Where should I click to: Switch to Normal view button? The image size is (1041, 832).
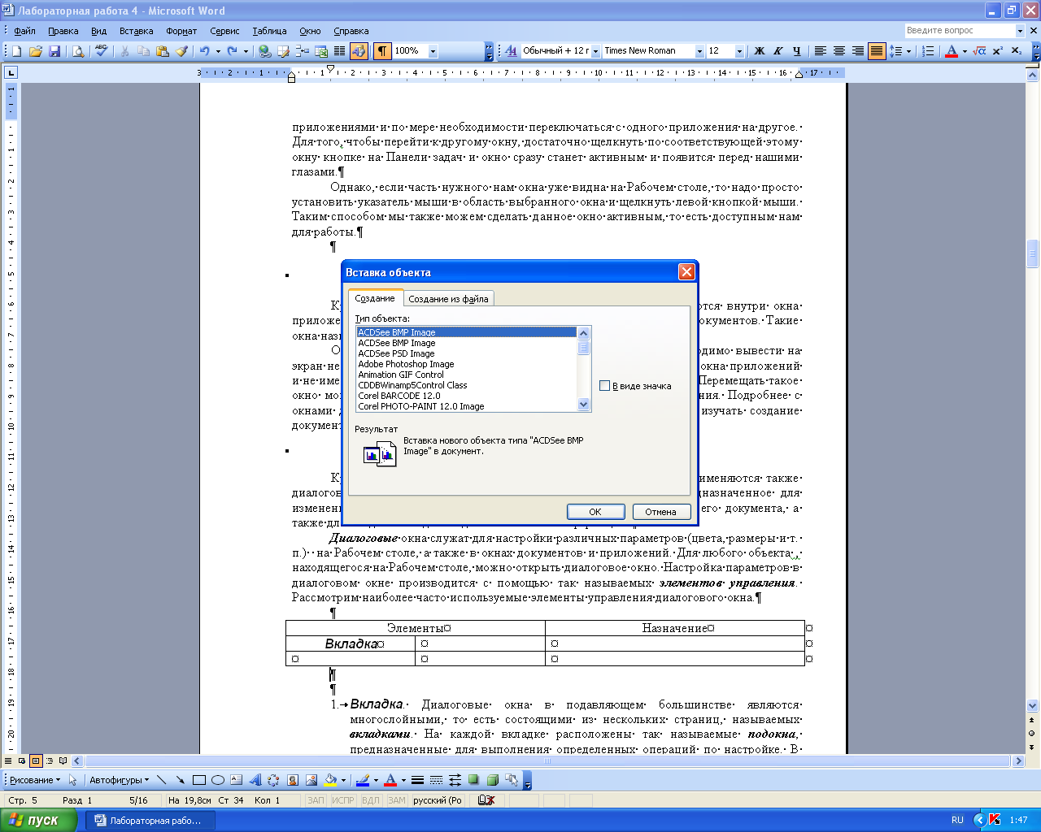click(x=8, y=761)
